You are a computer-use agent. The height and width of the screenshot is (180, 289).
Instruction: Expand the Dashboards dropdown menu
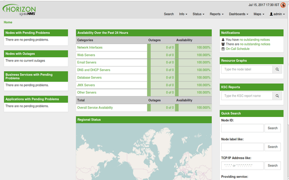238,14
